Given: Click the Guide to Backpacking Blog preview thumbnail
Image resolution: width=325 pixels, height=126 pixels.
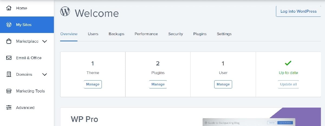Looking at the screenshot, I should coord(249,122).
